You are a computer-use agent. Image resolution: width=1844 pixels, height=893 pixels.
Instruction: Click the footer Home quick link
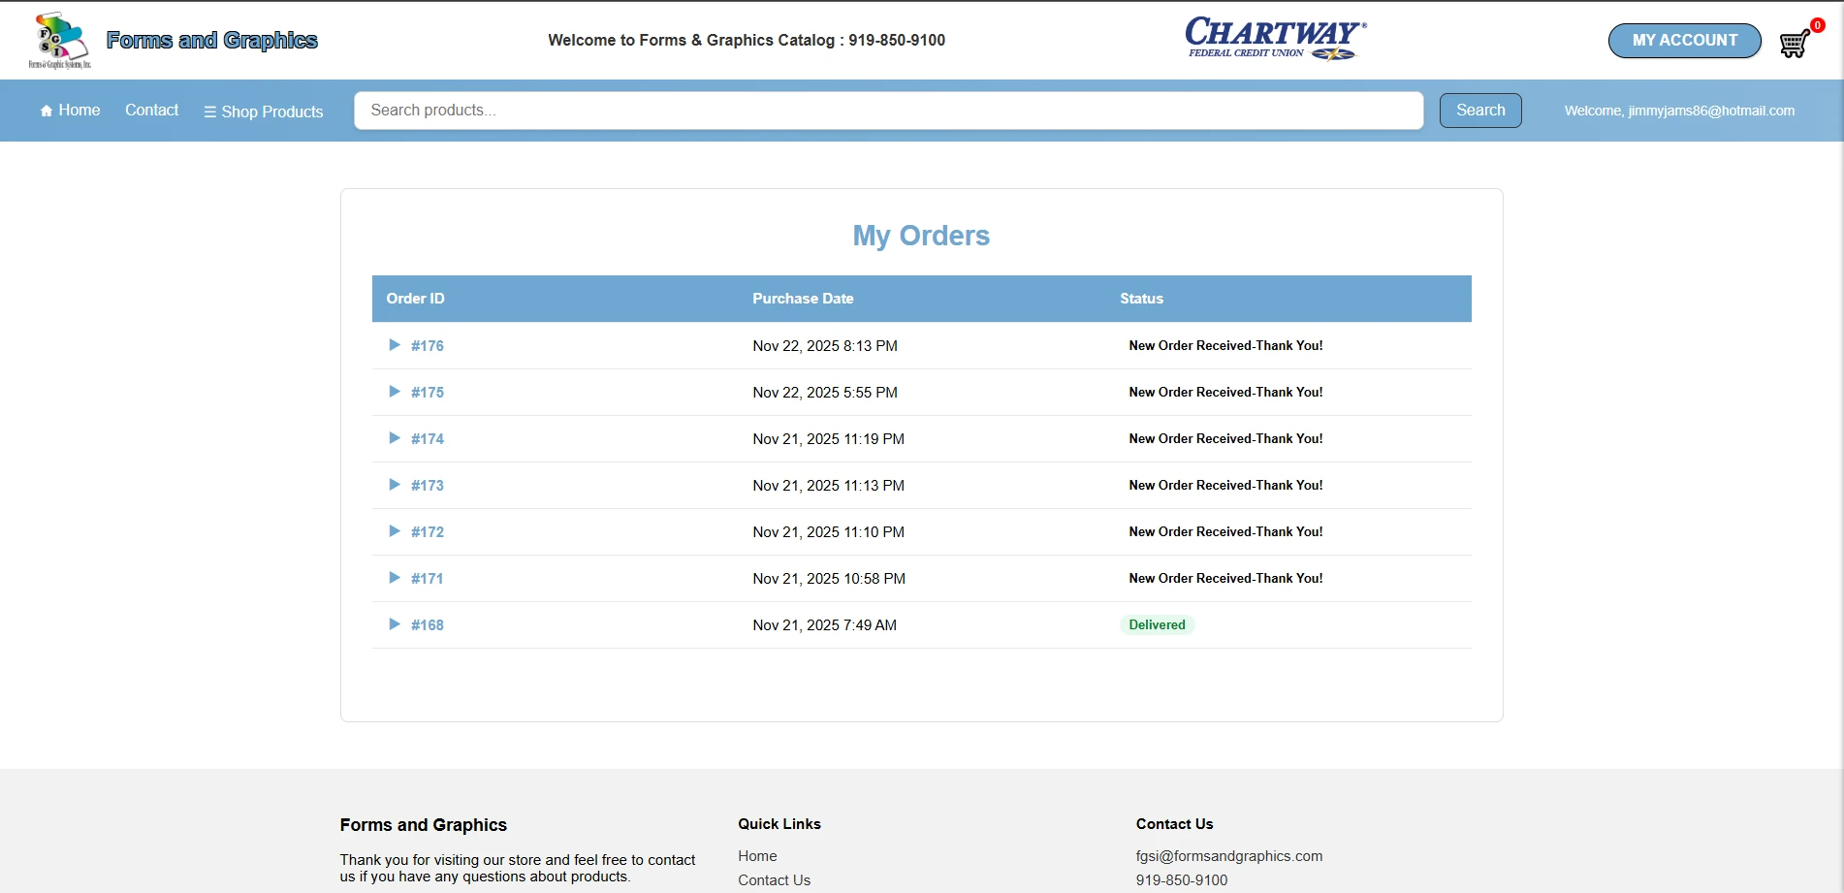pyautogui.click(x=757, y=856)
